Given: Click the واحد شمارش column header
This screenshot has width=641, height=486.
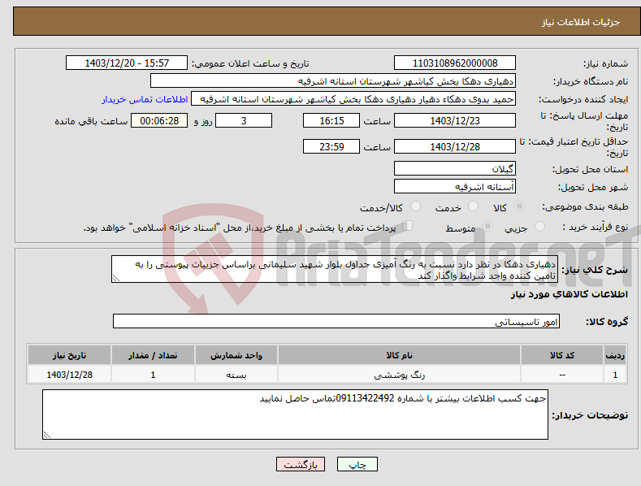Looking at the screenshot, I should click(236, 355).
